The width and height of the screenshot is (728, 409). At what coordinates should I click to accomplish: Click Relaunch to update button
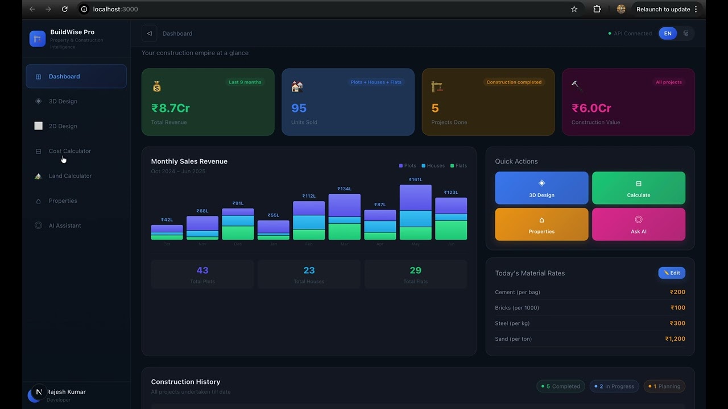tap(667, 9)
